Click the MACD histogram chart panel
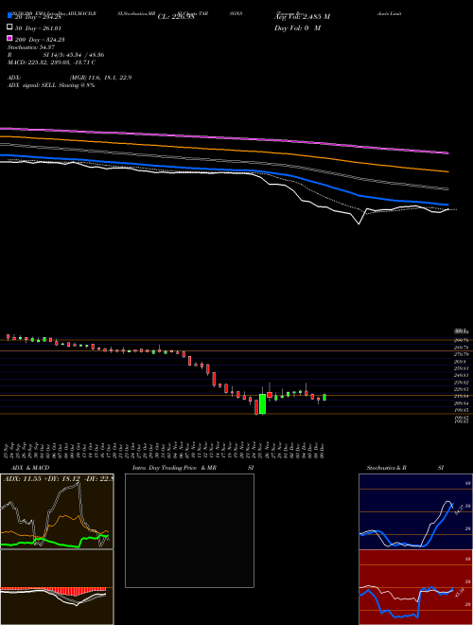The width and height of the screenshot is (473, 625). click(x=57, y=587)
